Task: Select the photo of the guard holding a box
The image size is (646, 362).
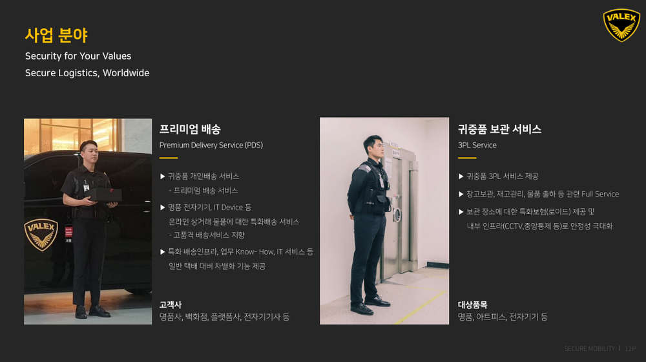Action: click(88, 222)
